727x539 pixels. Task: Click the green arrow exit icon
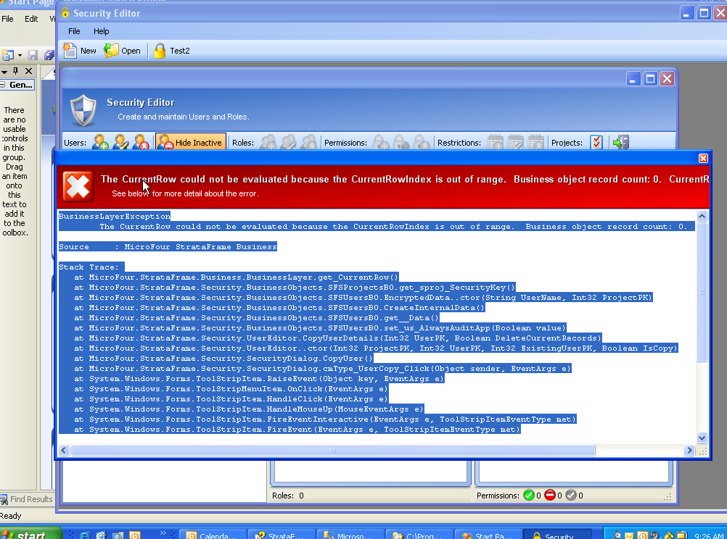[620, 143]
